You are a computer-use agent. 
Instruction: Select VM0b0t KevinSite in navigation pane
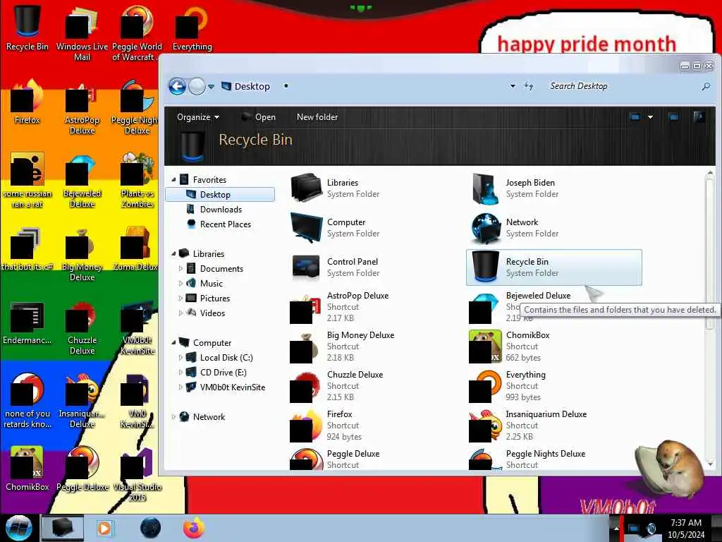pos(232,387)
